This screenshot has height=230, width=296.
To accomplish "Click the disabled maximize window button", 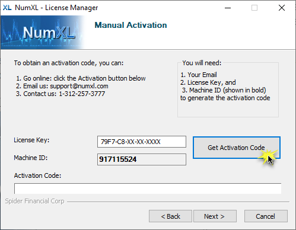I will pos(254,8).
